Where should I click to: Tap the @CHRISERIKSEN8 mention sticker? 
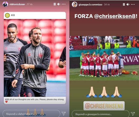(x=104, y=106)
